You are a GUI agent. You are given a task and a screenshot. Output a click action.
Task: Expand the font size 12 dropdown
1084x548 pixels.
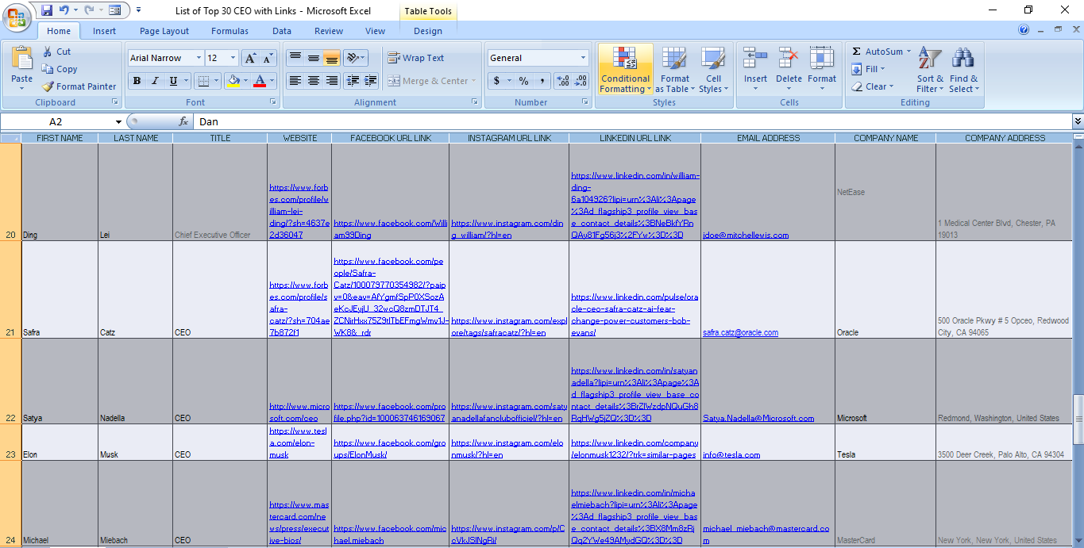tap(233, 58)
